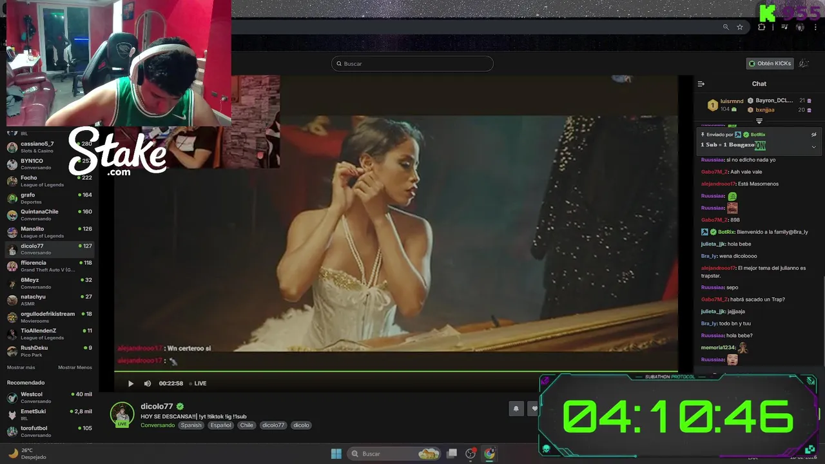The image size is (825, 464).
Task: Open the browser media control icon
Action: [x=784, y=27]
